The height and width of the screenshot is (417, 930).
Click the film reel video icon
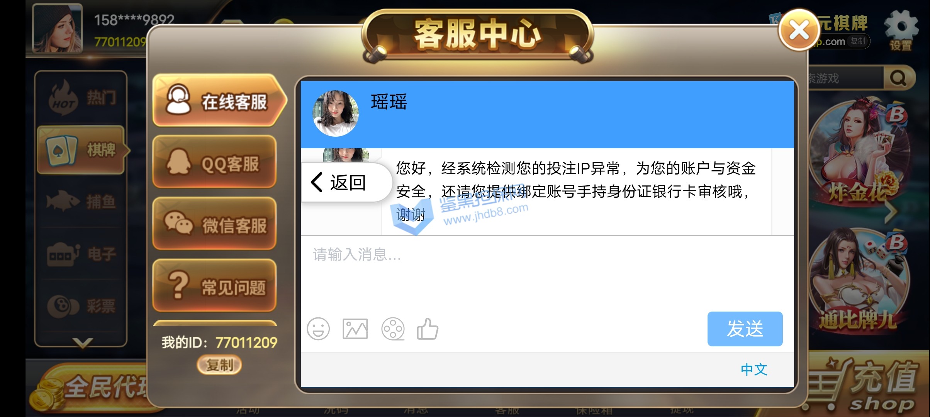393,329
